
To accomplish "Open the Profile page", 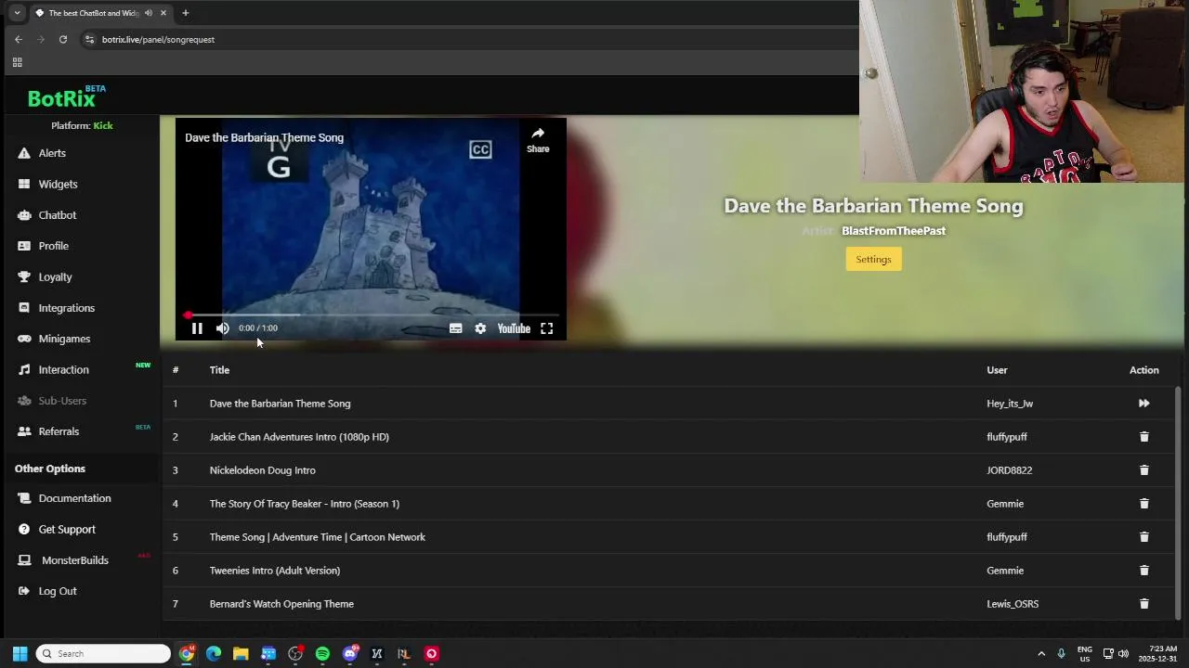I will [53, 246].
